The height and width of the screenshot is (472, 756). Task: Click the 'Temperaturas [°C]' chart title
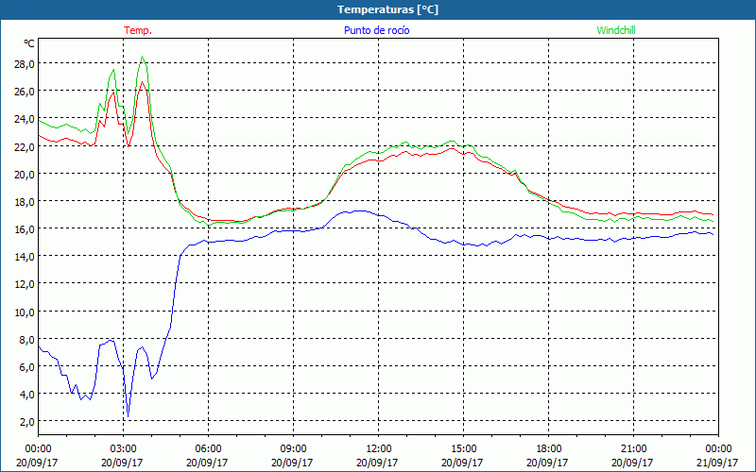click(387, 9)
